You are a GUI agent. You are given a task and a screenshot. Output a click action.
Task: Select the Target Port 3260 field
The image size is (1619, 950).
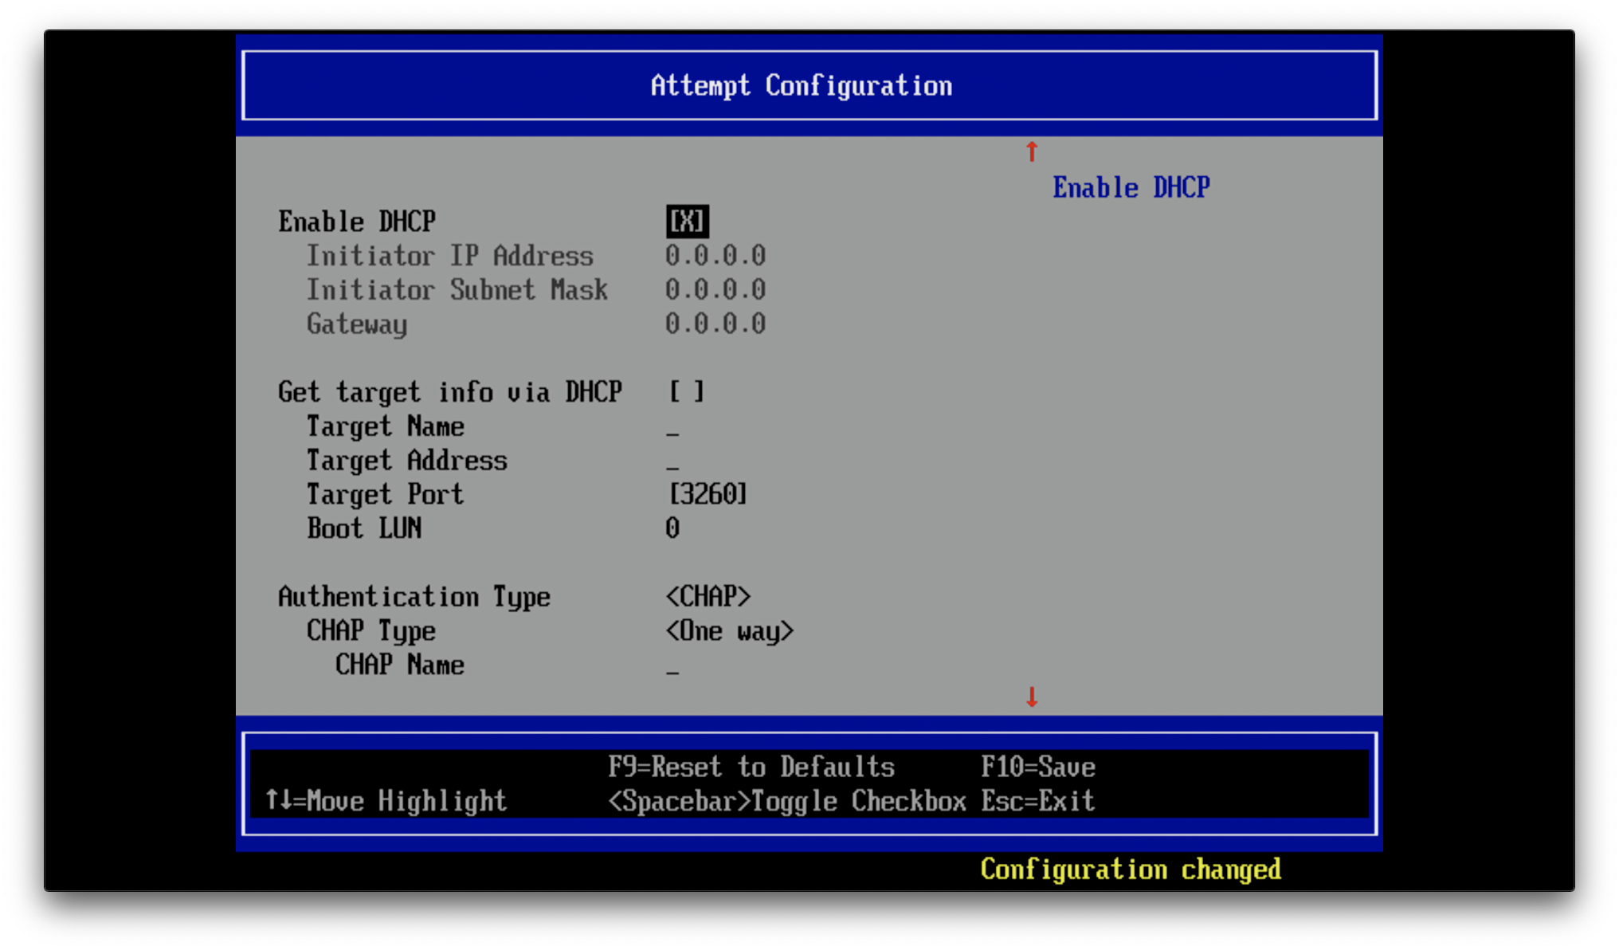tap(708, 494)
